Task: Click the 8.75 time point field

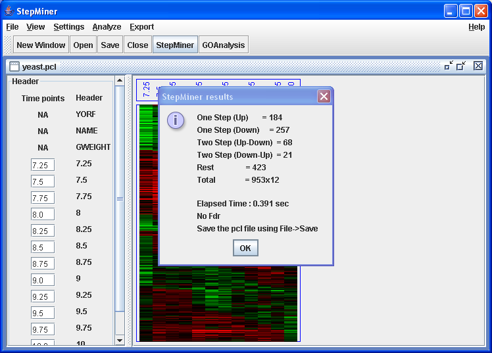Action: pos(43,264)
